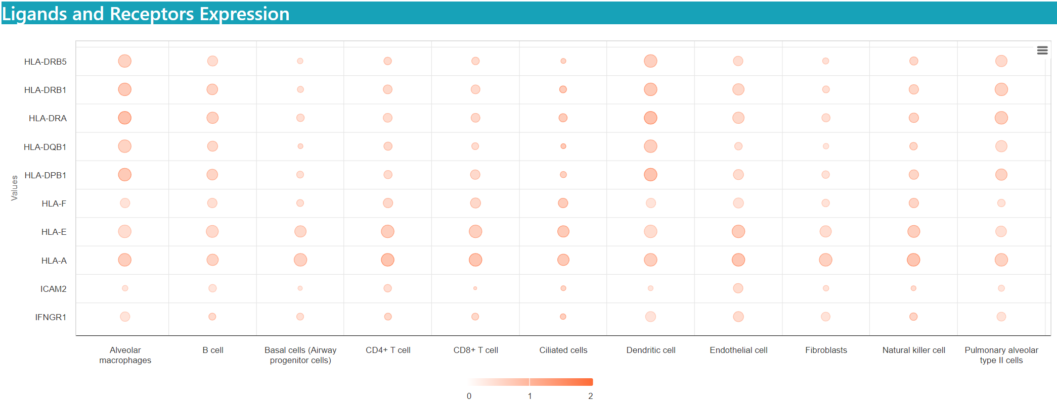The image size is (1057, 405).
Task: Select ICAM2 bubble for Endothelial cell
Action: (738, 288)
